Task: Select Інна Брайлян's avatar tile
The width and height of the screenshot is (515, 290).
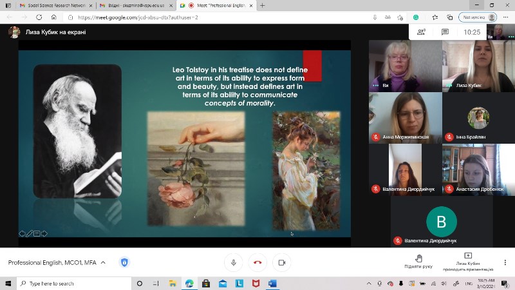Action: [x=478, y=118]
